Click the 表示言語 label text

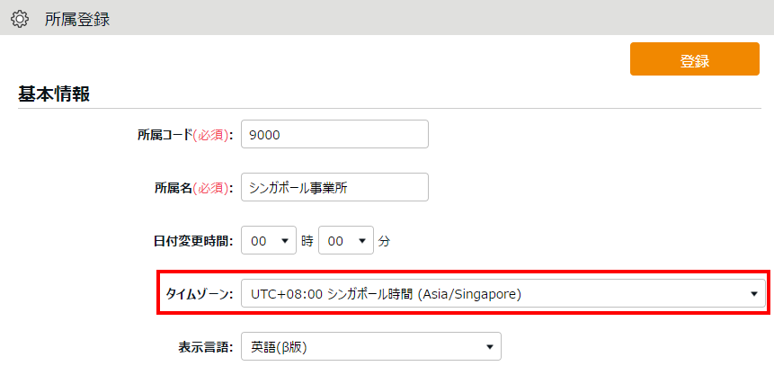[205, 347]
